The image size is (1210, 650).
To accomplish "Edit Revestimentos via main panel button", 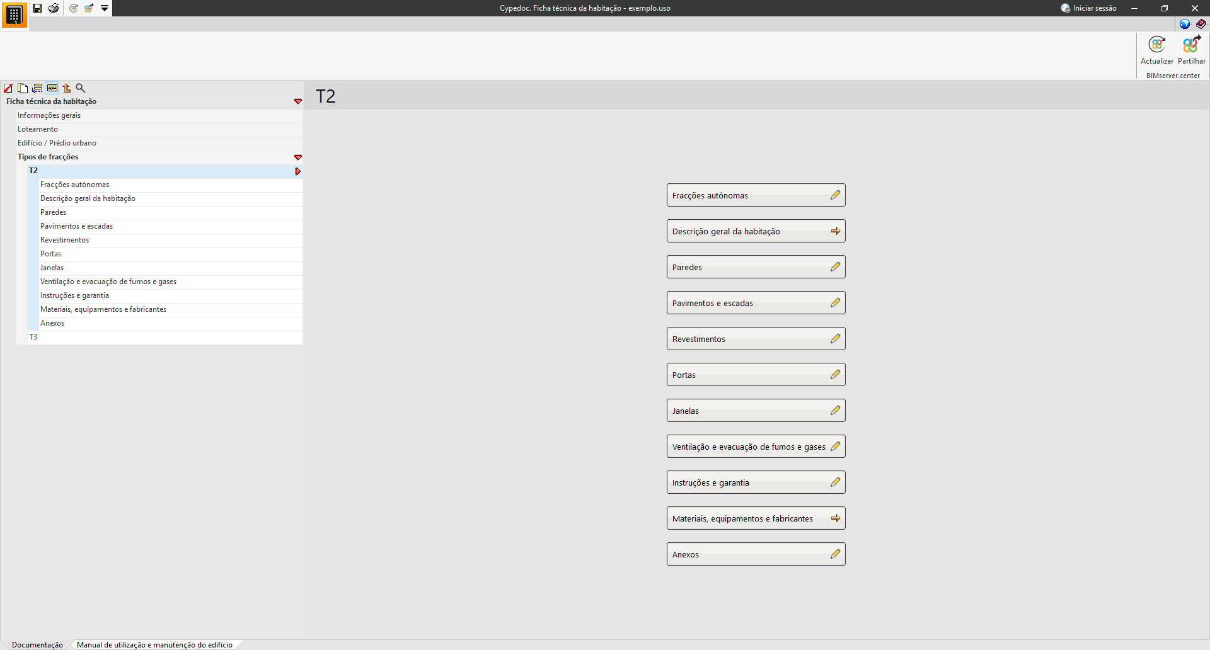I will pos(756,339).
